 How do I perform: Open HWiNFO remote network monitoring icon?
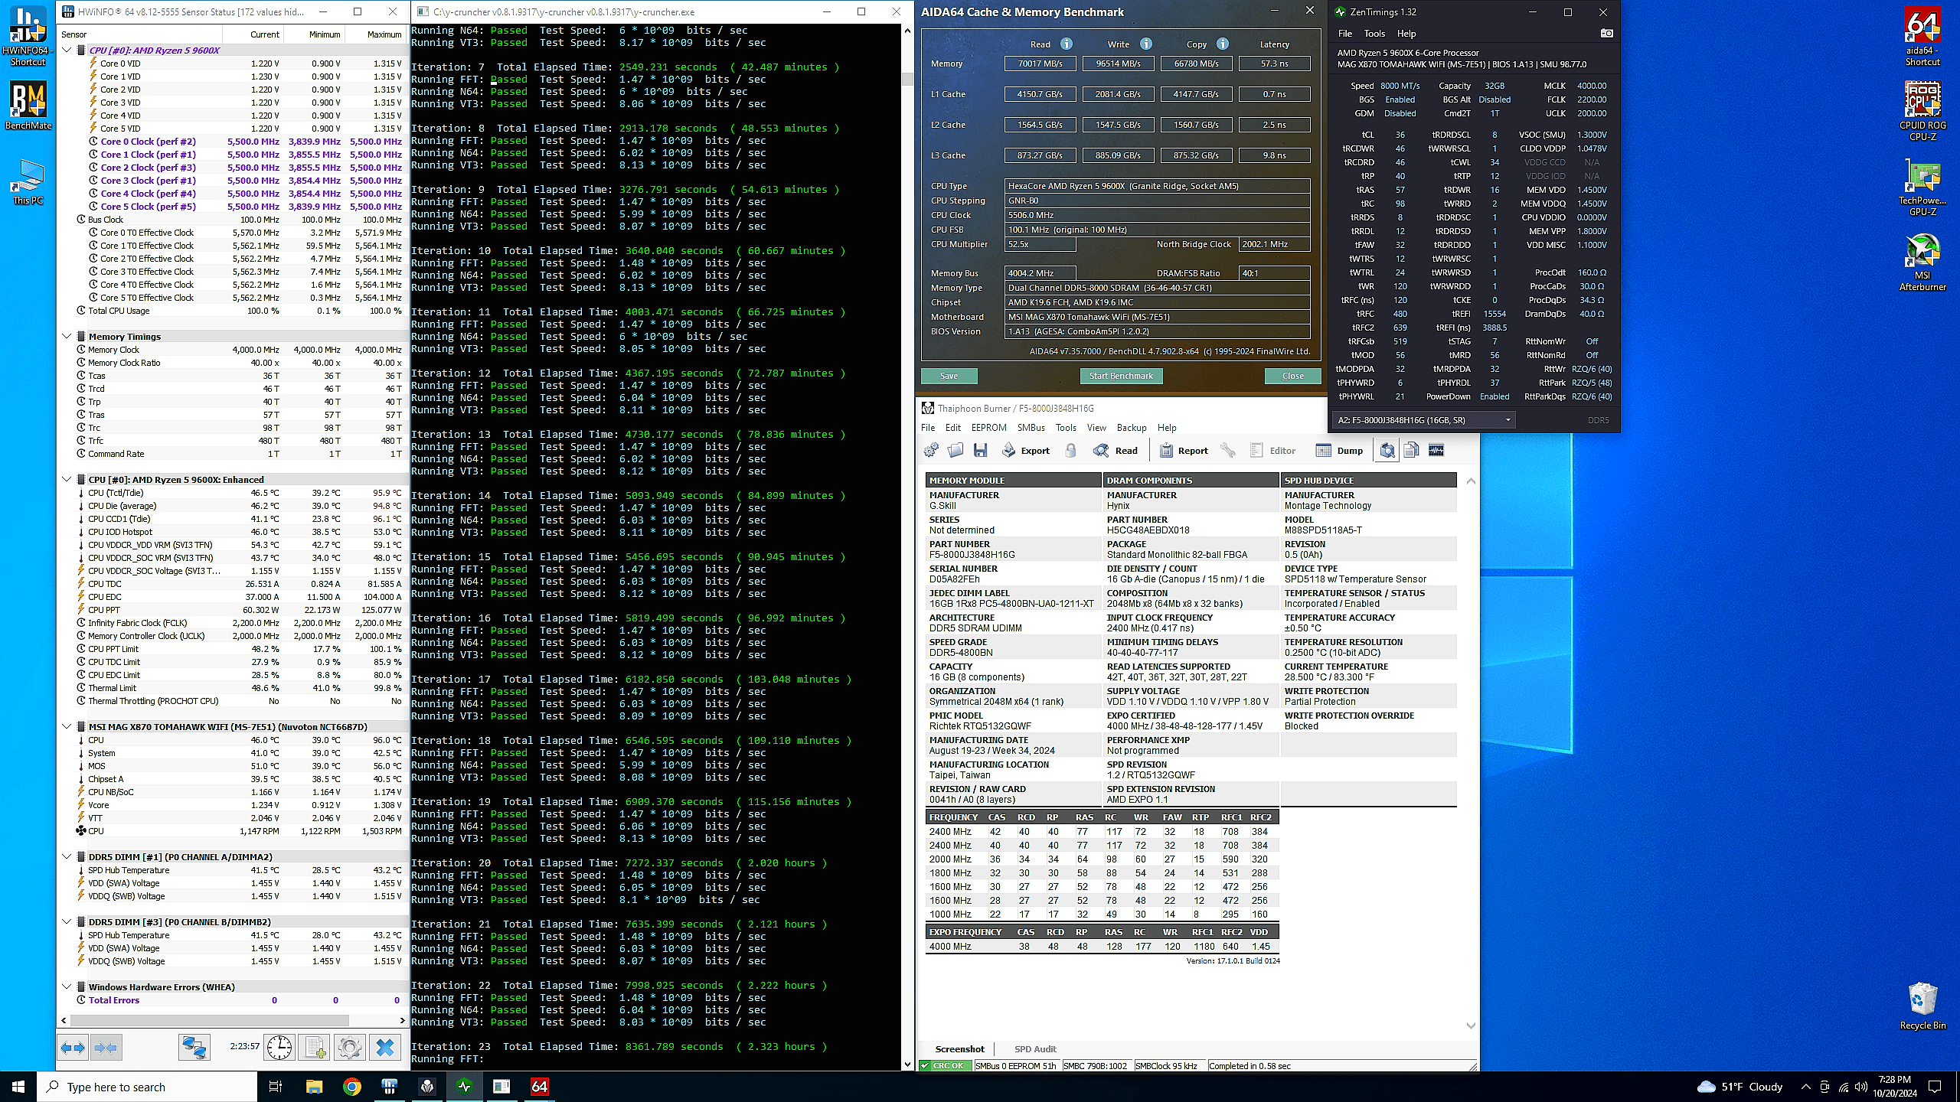point(194,1047)
